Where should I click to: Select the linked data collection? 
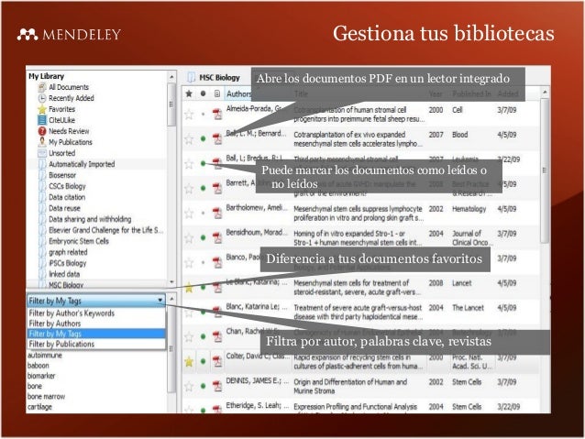(64, 274)
